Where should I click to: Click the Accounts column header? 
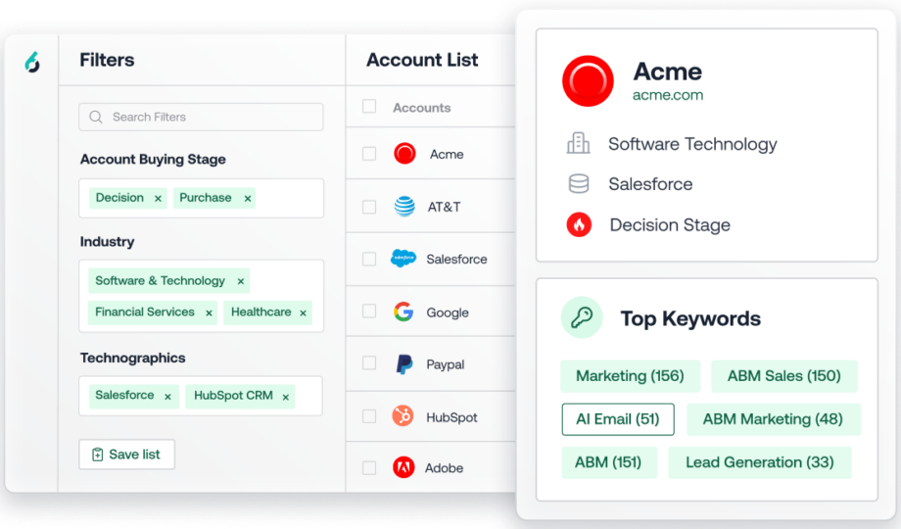(422, 108)
